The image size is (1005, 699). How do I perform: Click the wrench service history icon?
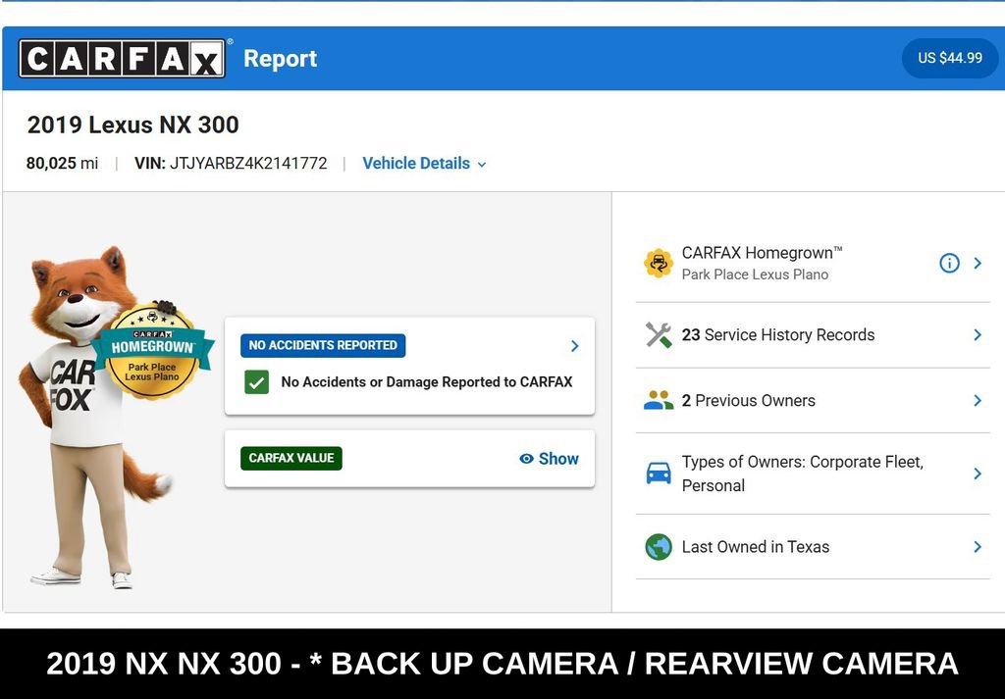click(659, 334)
